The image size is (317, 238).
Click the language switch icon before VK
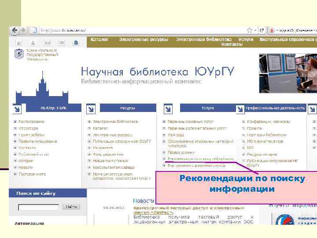click(x=62, y=42)
